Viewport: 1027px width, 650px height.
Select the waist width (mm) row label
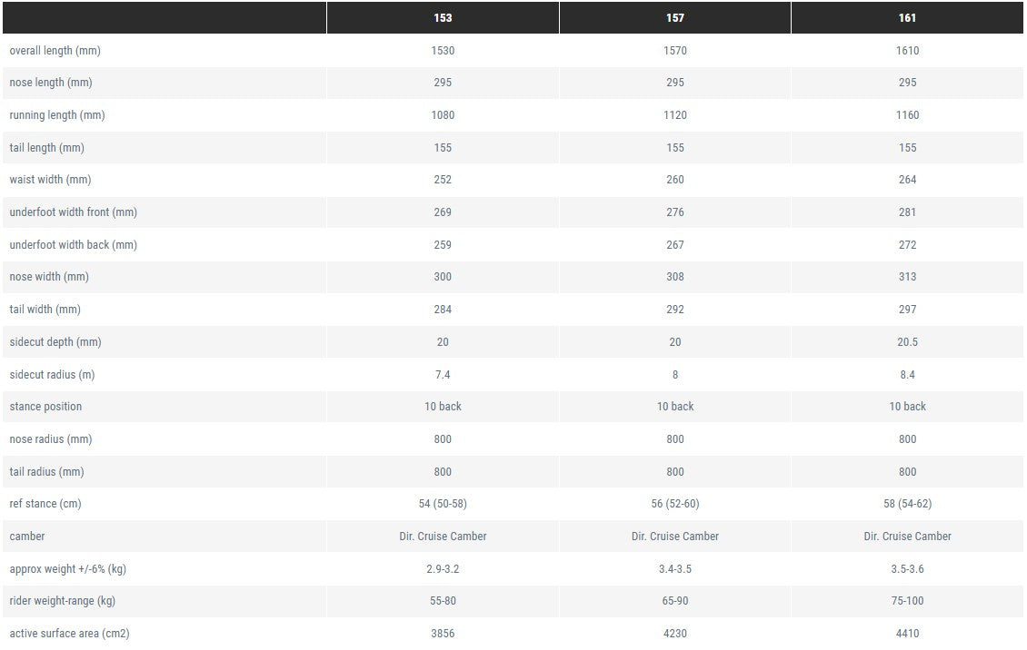point(50,180)
